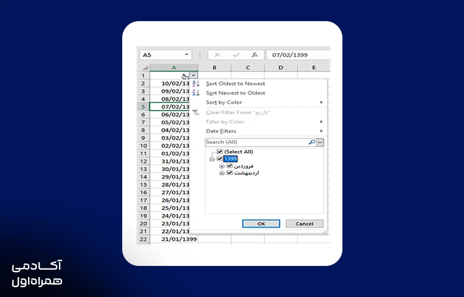The image size is (464, 297).
Task: Click the select-all corner triangle of sheet
Action: pyautogui.click(x=145, y=68)
